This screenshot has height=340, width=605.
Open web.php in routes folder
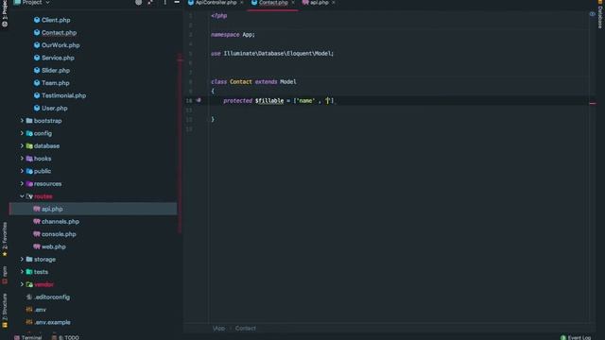pyautogui.click(x=53, y=246)
